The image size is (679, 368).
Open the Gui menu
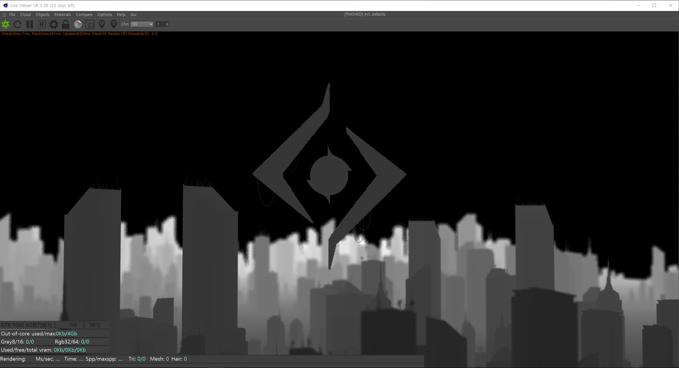[133, 14]
